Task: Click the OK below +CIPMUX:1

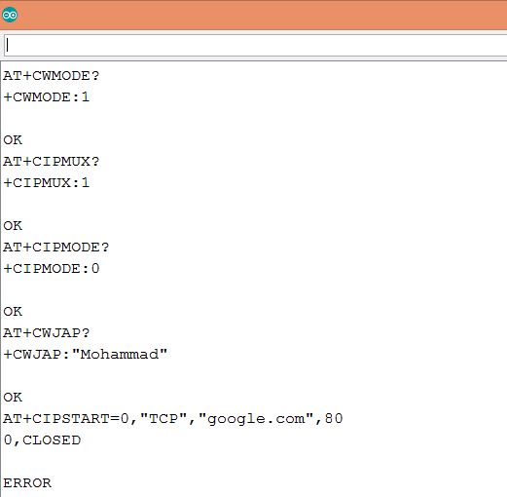Action: 13,226
